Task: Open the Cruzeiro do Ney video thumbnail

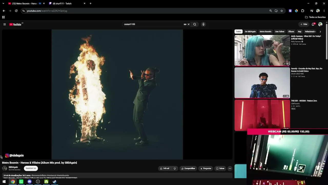Action: tap(262, 83)
